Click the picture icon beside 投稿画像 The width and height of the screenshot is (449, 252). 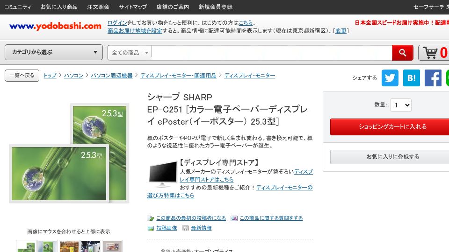[150, 228]
